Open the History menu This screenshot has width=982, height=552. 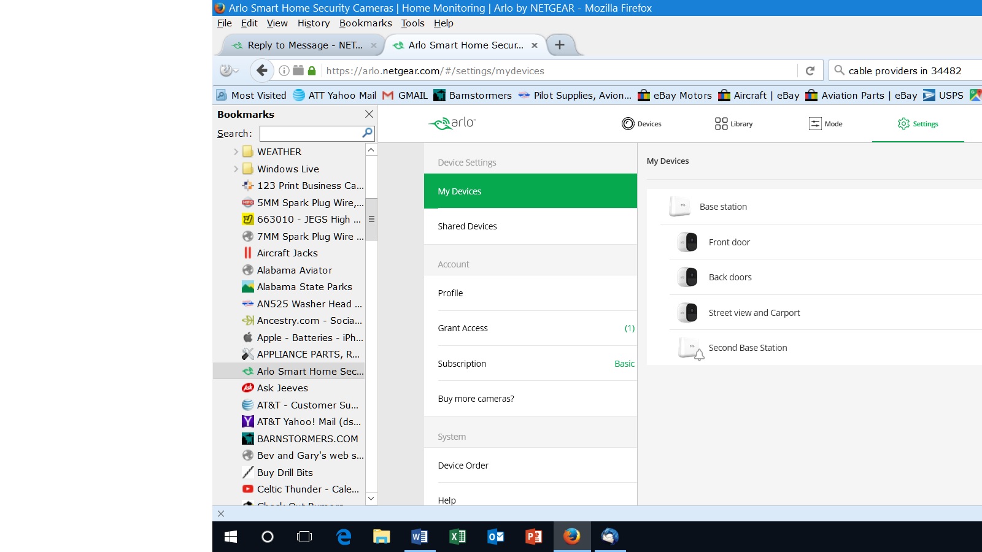tap(314, 23)
